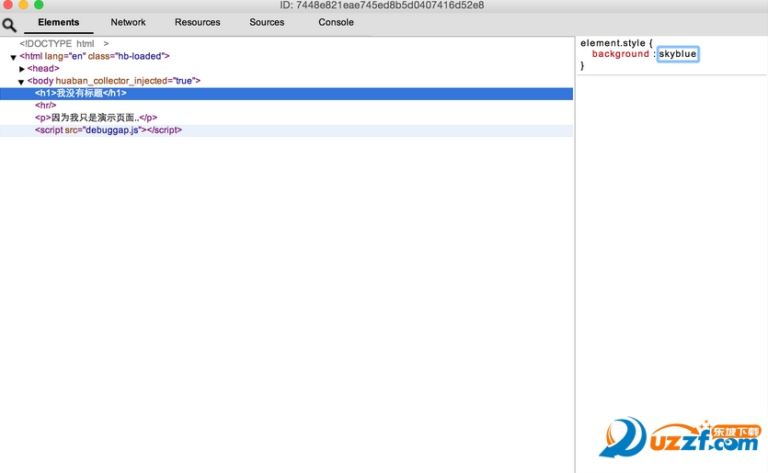The width and height of the screenshot is (768, 473).
Task: Click the window title ID text
Action: pos(382,6)
